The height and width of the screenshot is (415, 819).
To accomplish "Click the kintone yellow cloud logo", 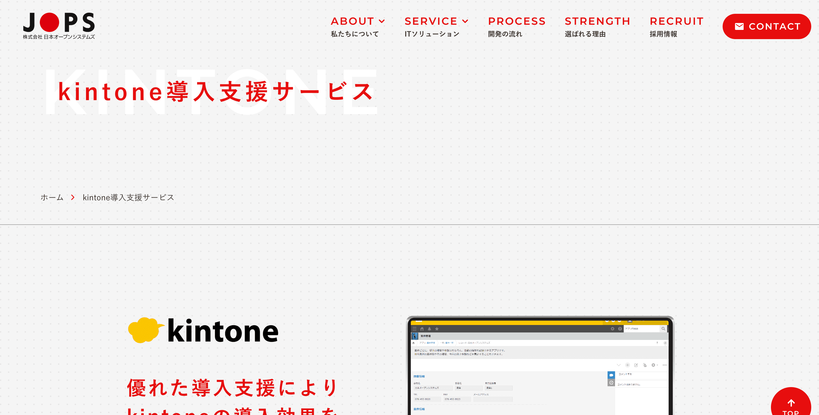I will 146,330.
